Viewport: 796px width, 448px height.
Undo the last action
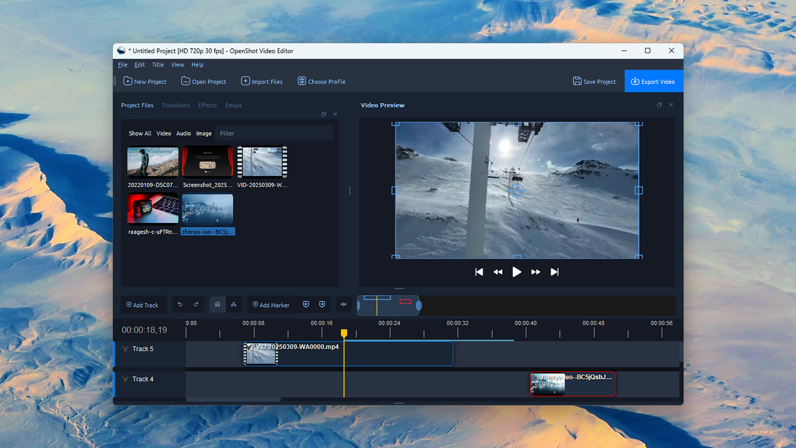point(179,304)
